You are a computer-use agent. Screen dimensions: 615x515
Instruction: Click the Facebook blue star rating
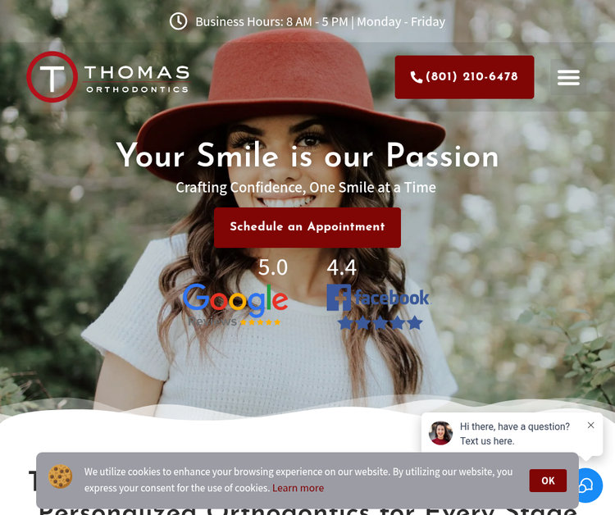[x=380, y=323]
